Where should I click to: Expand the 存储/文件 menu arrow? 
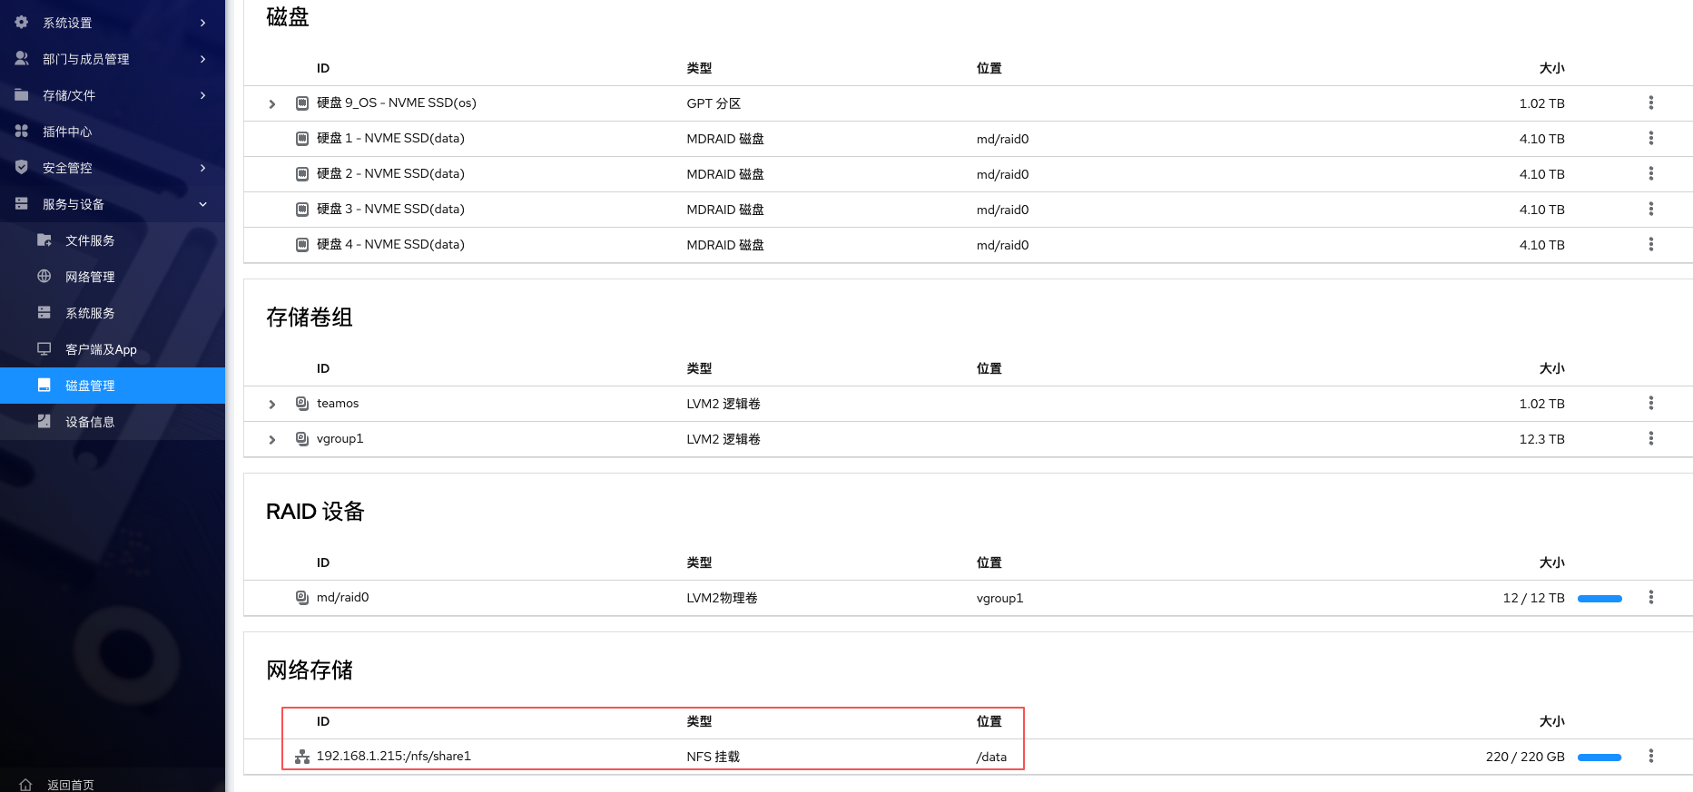point(202,95)
